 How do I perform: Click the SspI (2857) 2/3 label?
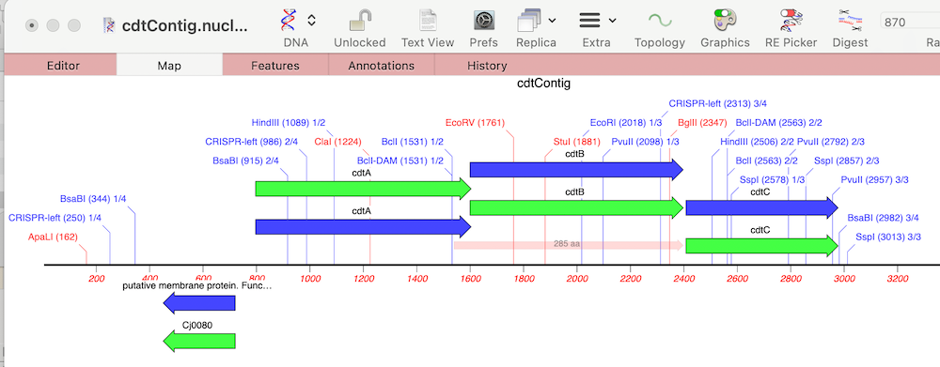pos(847,161)
